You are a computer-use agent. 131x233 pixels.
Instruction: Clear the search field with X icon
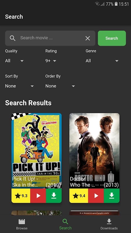pyautogui.click(x=88, y=38)
